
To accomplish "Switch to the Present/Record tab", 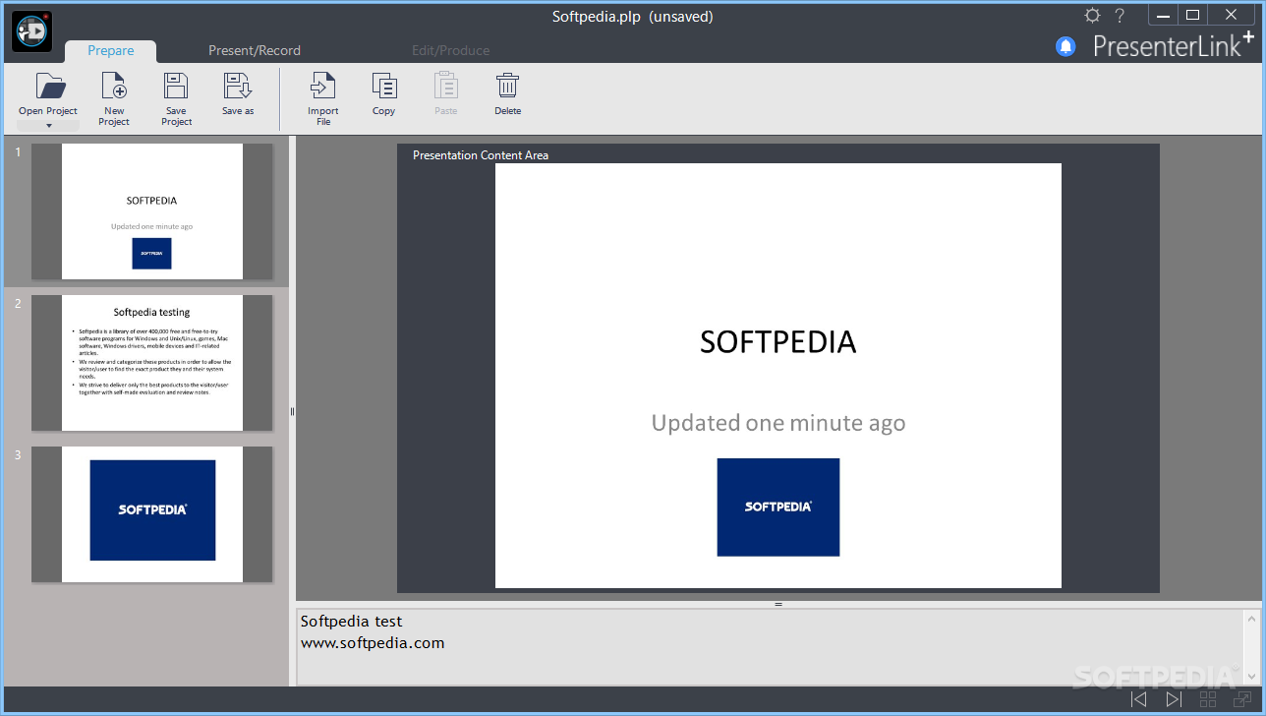I will click(x=255, y=51).
